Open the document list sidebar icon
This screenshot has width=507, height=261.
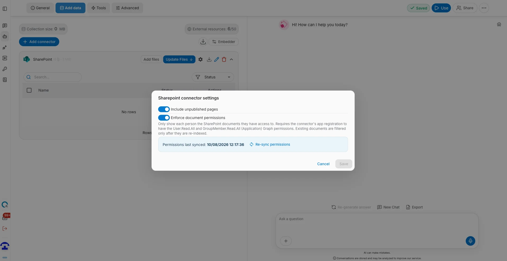5,80
